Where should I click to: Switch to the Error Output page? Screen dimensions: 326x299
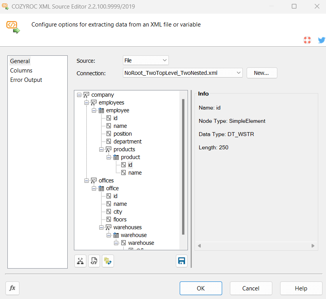(26, 80)
